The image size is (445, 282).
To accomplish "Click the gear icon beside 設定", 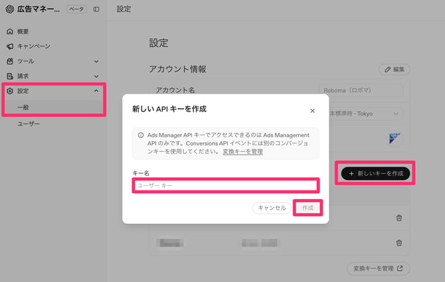I will coord(10,91).
